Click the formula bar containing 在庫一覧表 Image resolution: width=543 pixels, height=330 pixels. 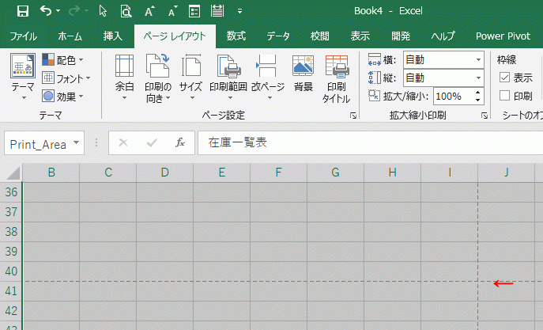click(x=370, y=142)
